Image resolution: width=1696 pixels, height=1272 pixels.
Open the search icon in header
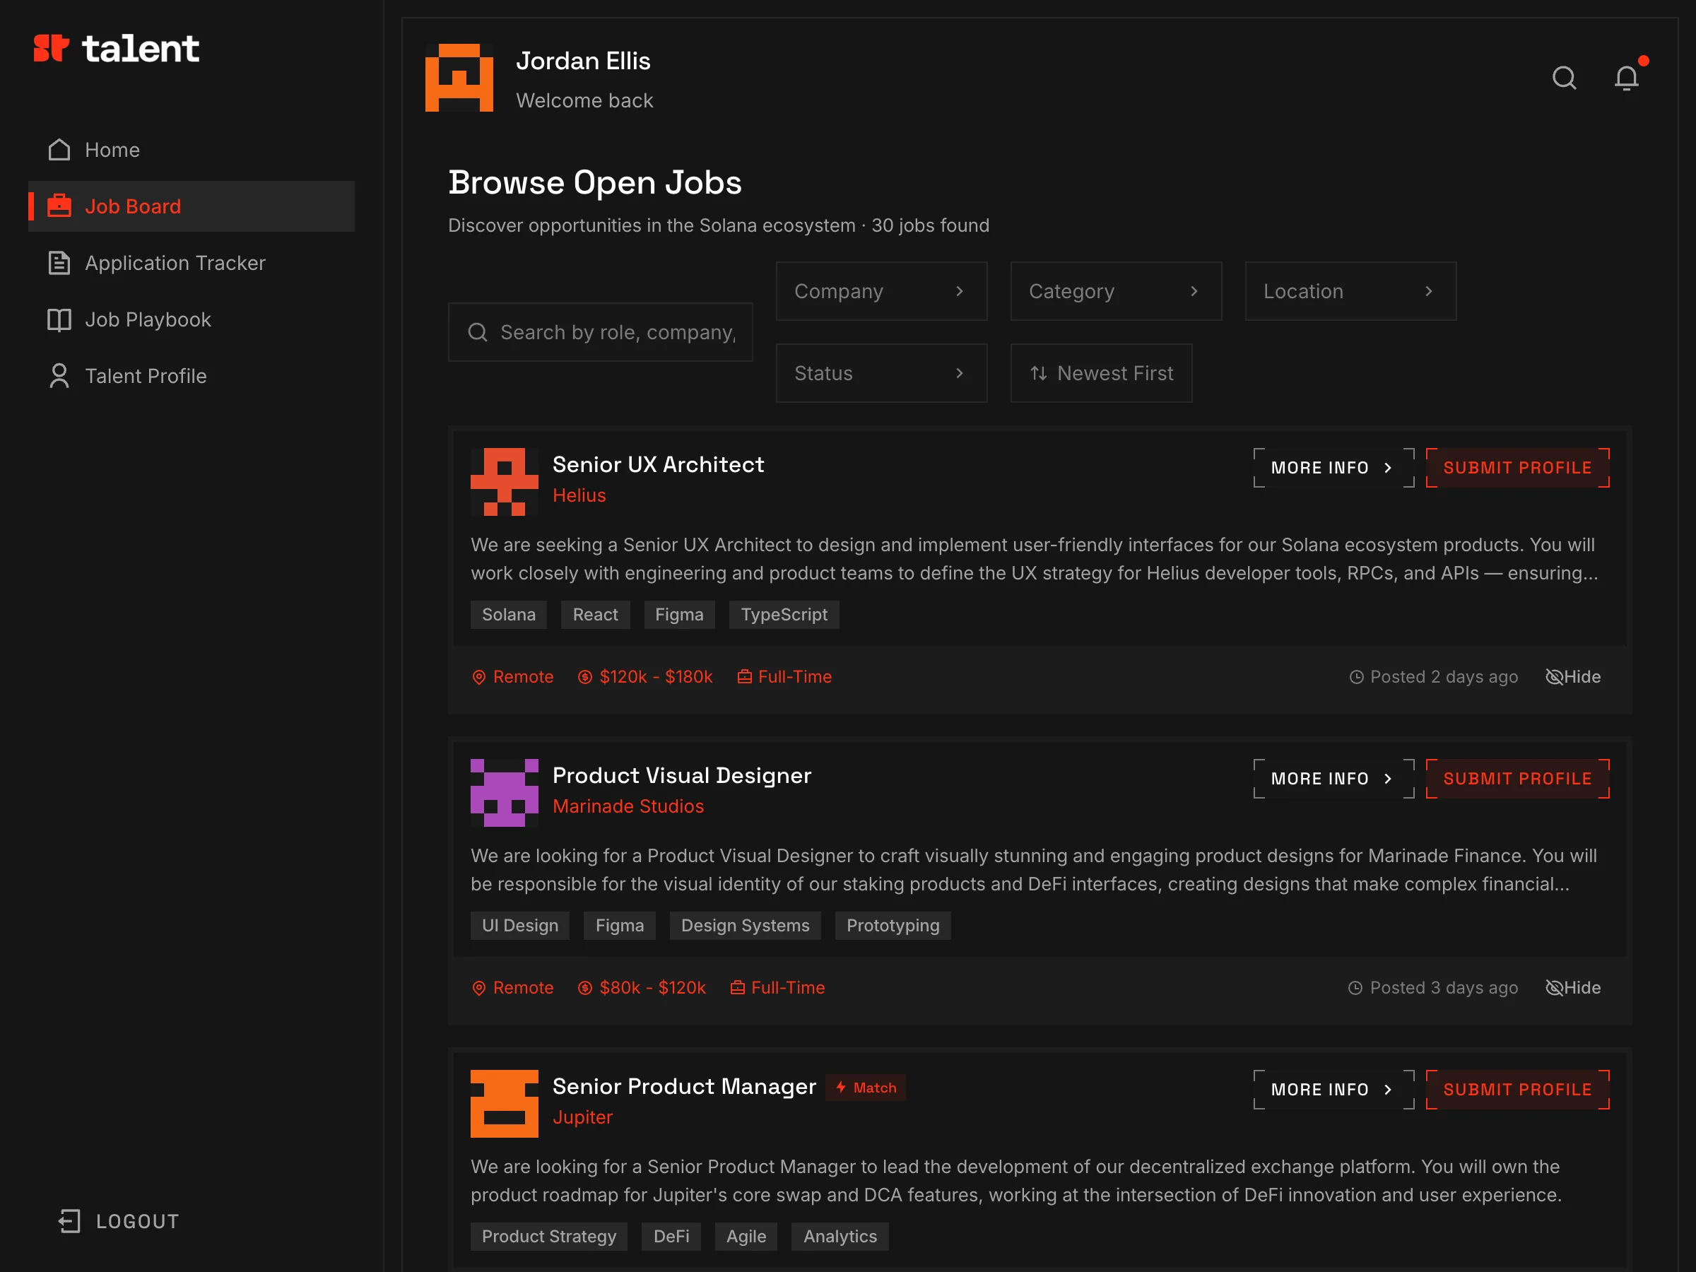pos(1564,78)
